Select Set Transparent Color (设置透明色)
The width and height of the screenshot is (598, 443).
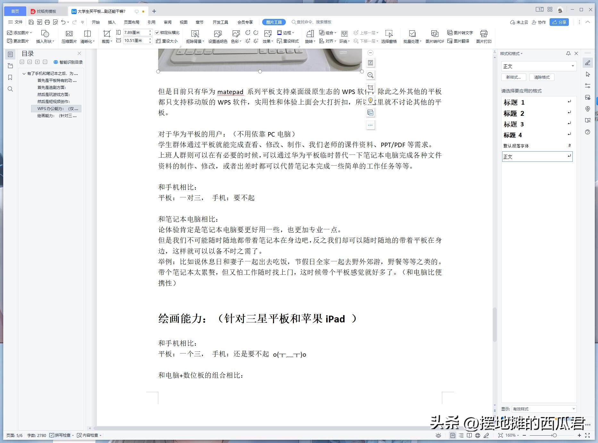coord(218,37)
